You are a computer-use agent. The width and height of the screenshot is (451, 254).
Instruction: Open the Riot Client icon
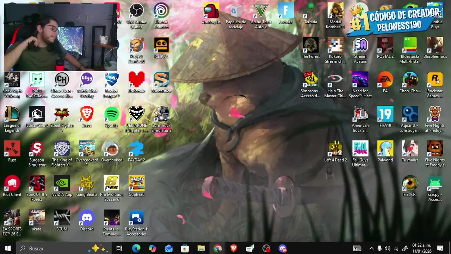click(12, 186)
